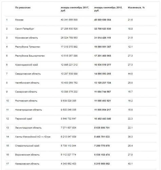The image size is (161, 170).
Task: Select the Республика Башкортостан row
Action: (81, 56)
